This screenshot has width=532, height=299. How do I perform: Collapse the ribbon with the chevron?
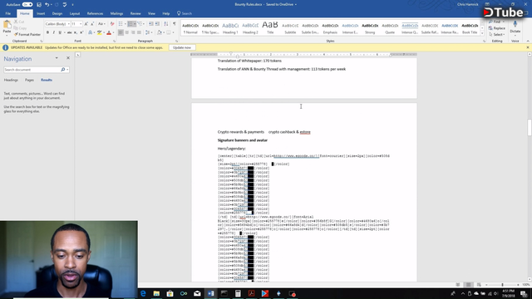(528, 41)
